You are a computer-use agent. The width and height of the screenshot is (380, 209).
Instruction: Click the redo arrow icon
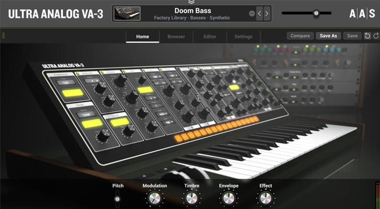[376, 36]
